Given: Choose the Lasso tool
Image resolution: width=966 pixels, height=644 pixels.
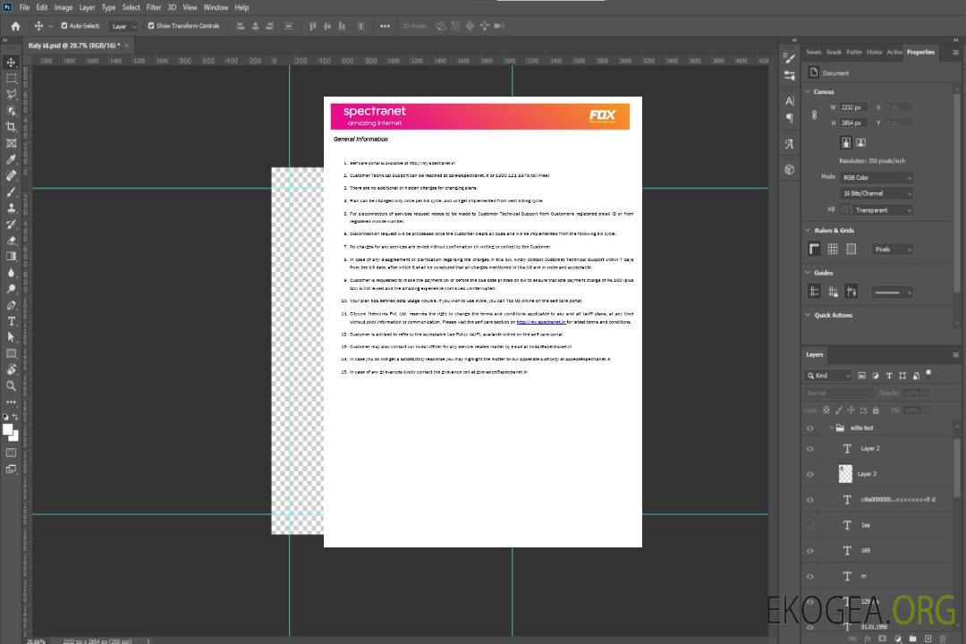Looking at the screenshot, I should coord(11,94).
